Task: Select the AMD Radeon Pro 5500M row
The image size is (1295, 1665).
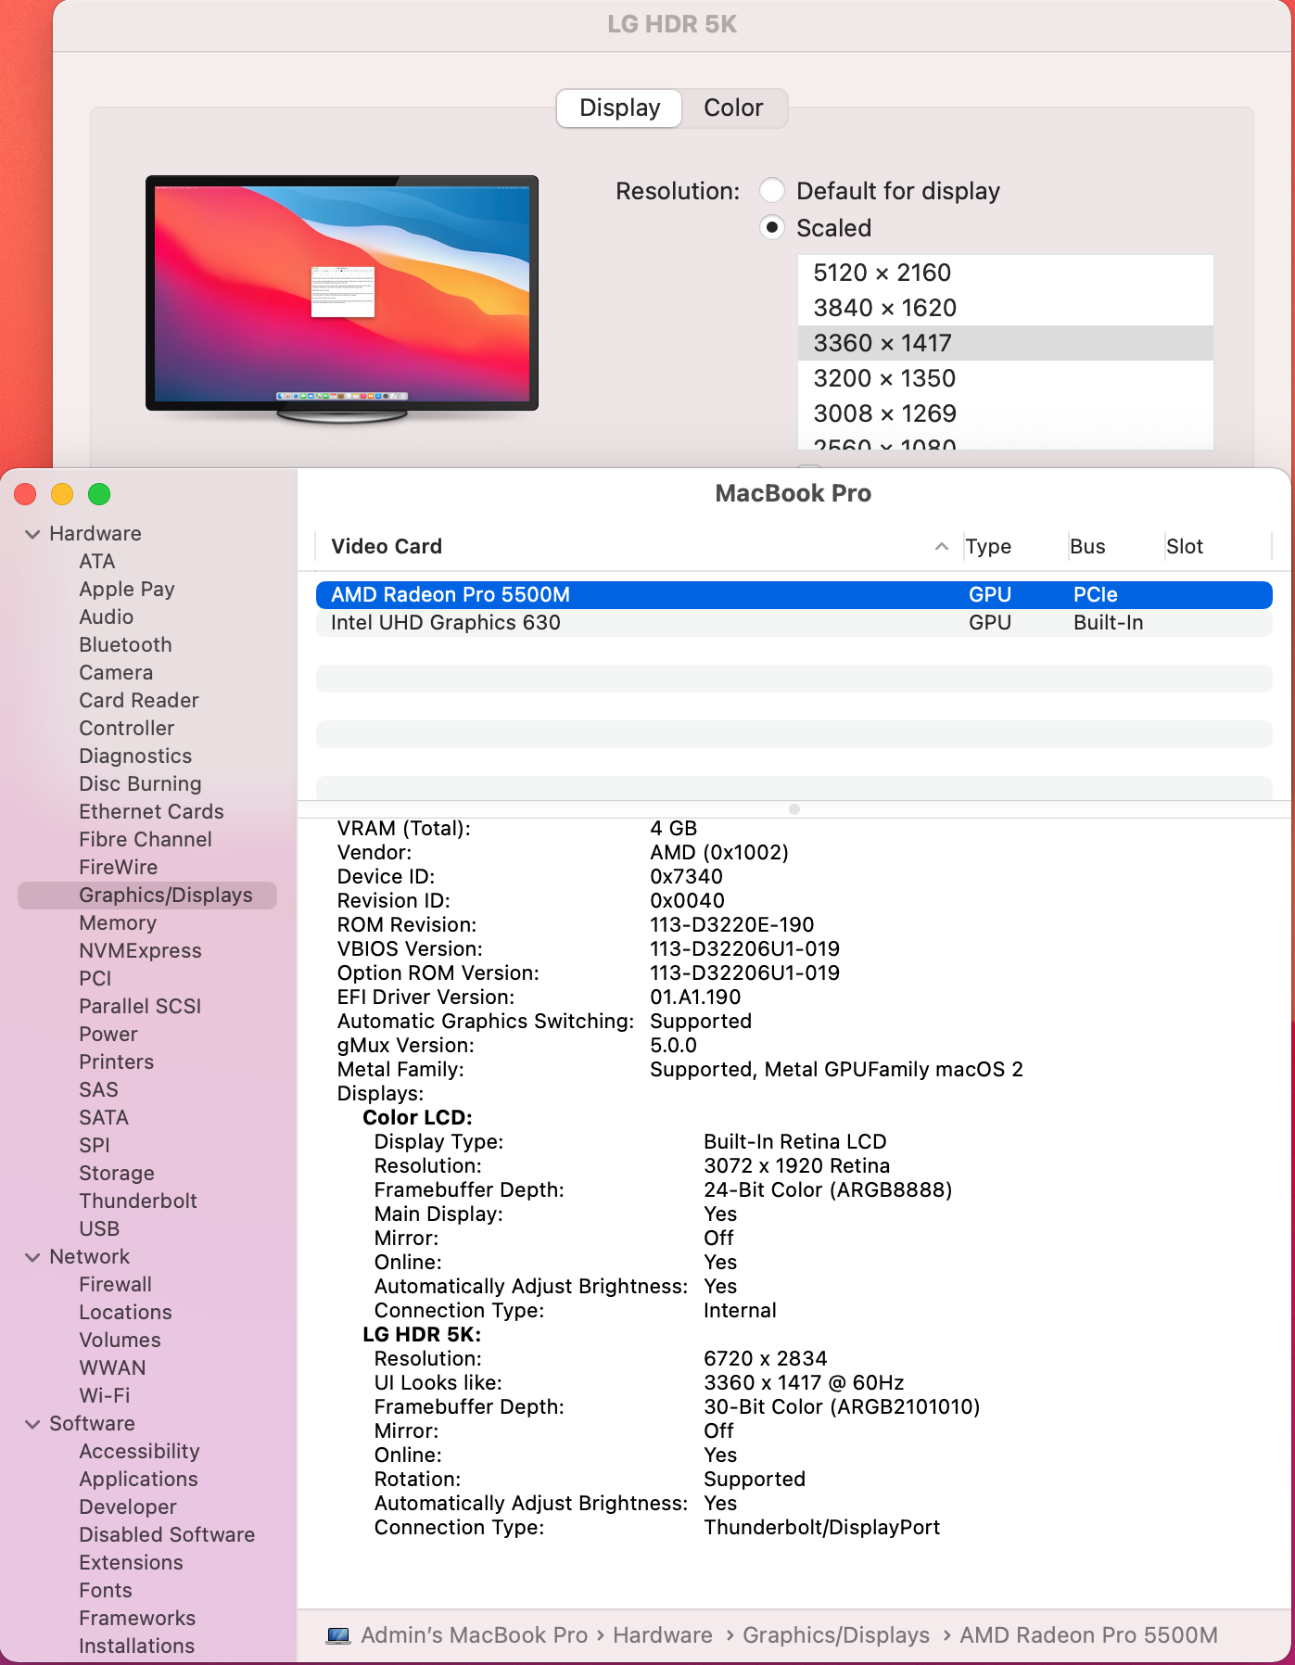Action: point(794,595)
